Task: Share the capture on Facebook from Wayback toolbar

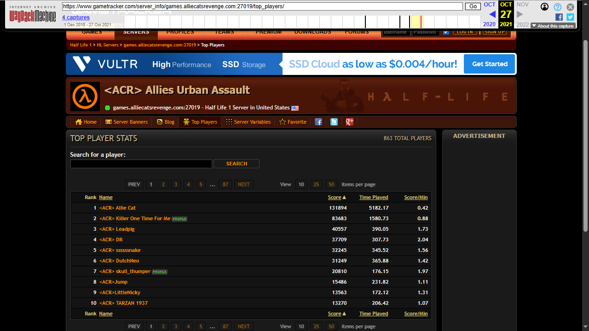Action: point(559,17)
